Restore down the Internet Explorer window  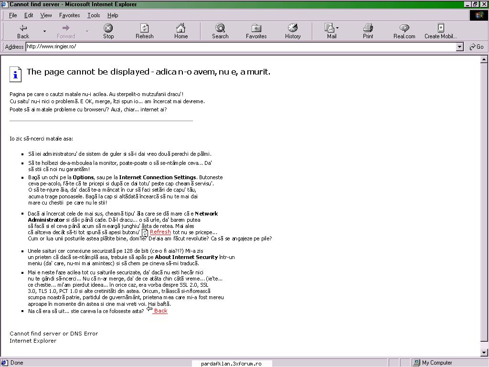click(x=474, y=4)
